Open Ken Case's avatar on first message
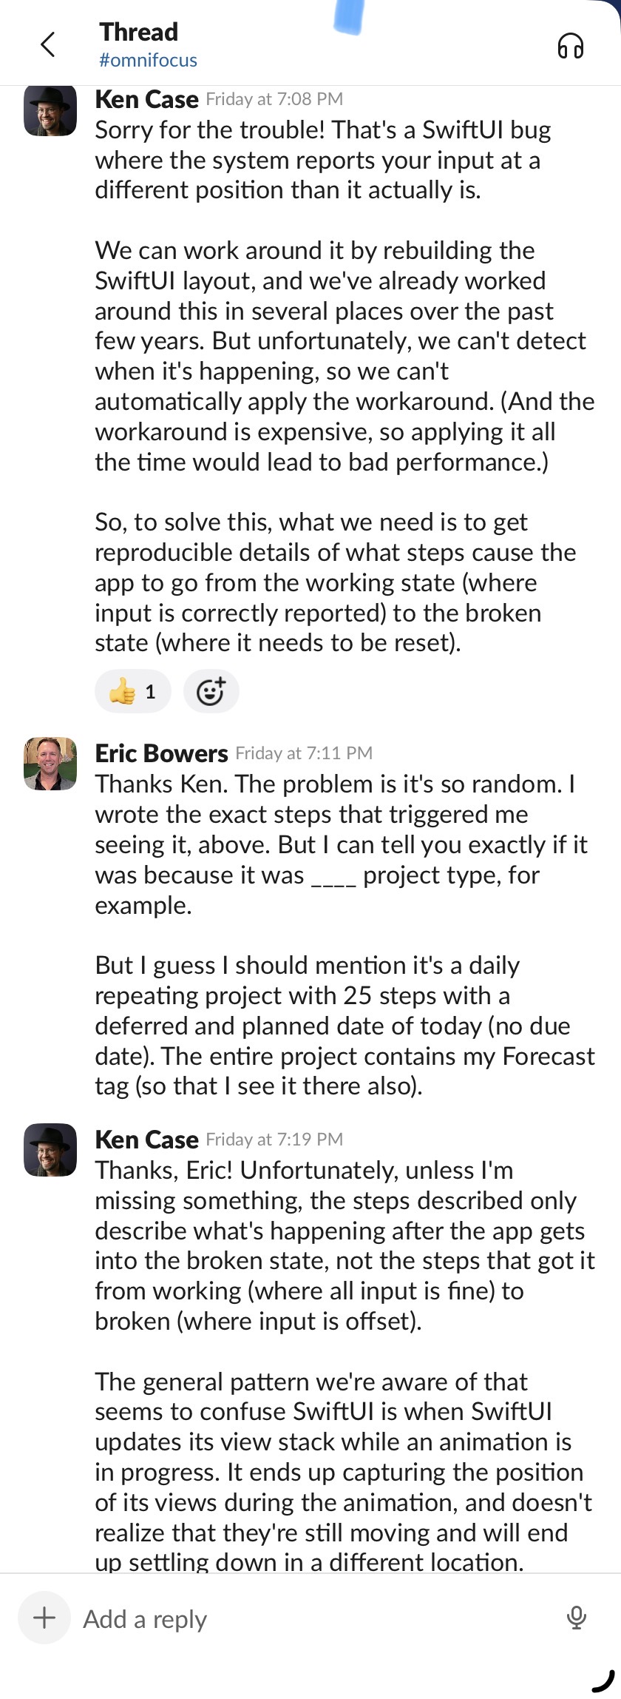Screen dimensions: 621x1699 coord(50,111)
